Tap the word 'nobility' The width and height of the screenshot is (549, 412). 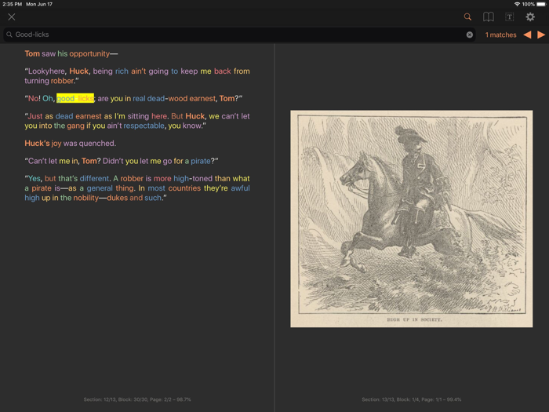85,198
